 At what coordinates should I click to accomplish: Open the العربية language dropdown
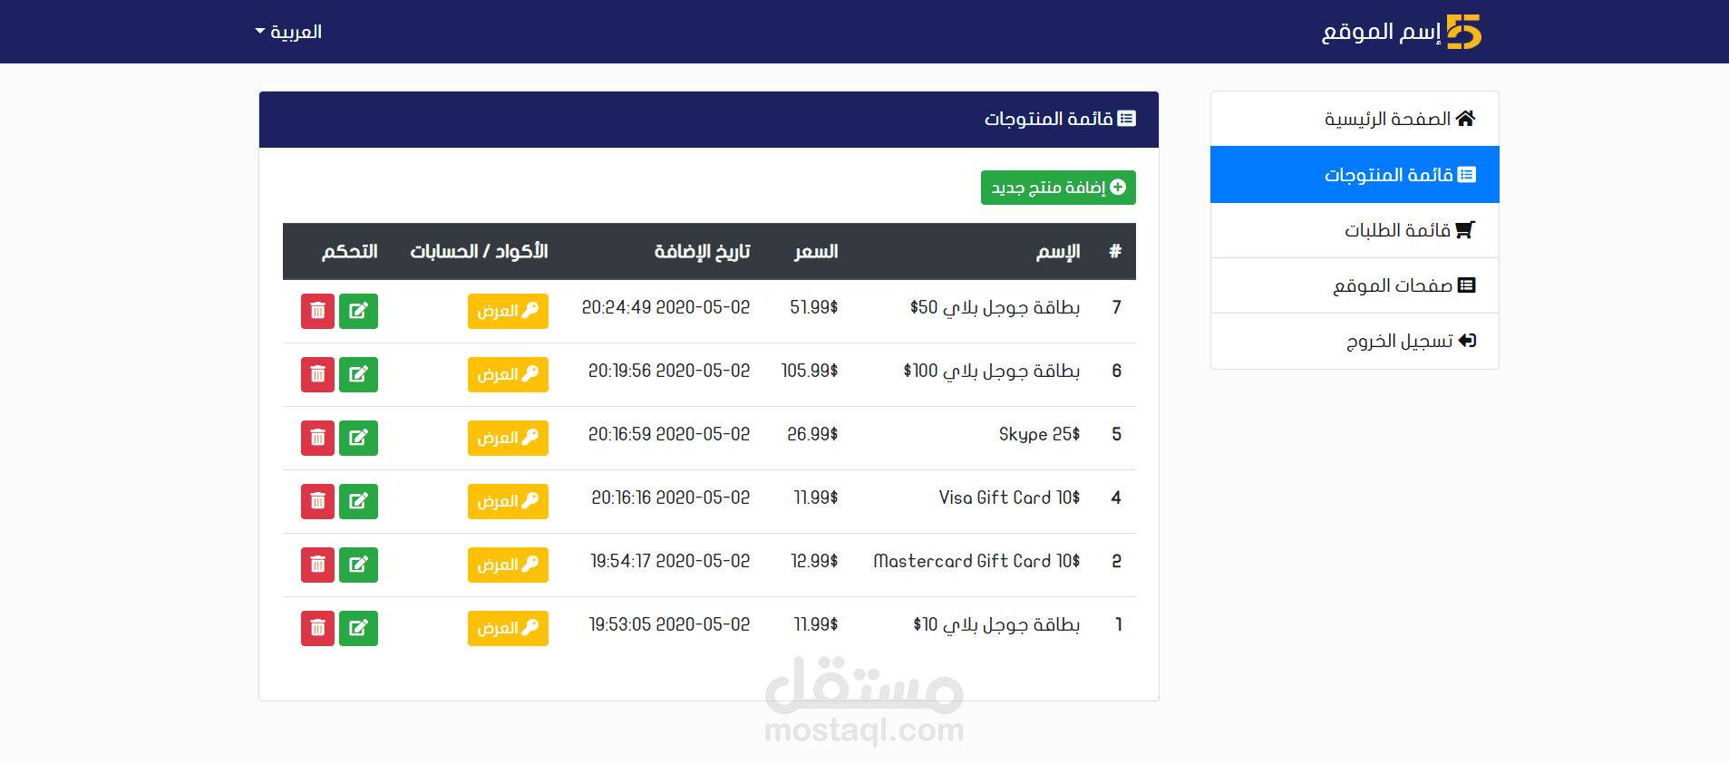pyautogui.click(x=288, y=32)
